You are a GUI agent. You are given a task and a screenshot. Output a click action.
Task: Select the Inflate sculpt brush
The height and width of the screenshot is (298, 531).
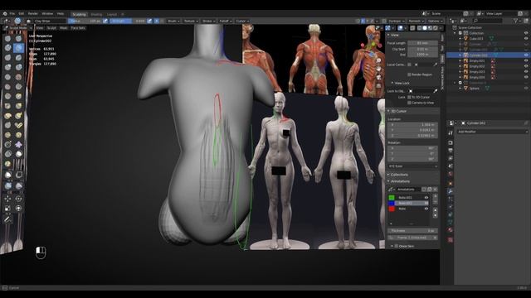[x=7, y=67]
